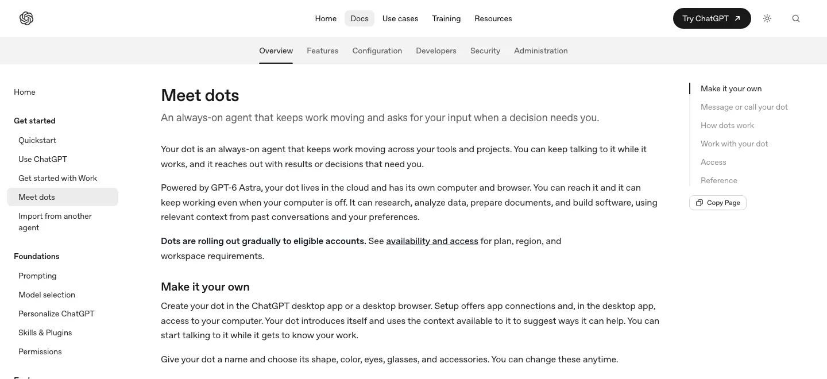
Task: Open search with the magnifier icon
Action: 796,18
